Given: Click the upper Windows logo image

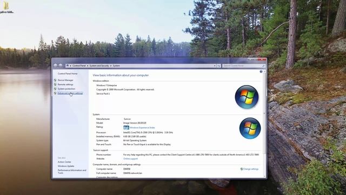Looking at the screenshot, I should [247, 97].
